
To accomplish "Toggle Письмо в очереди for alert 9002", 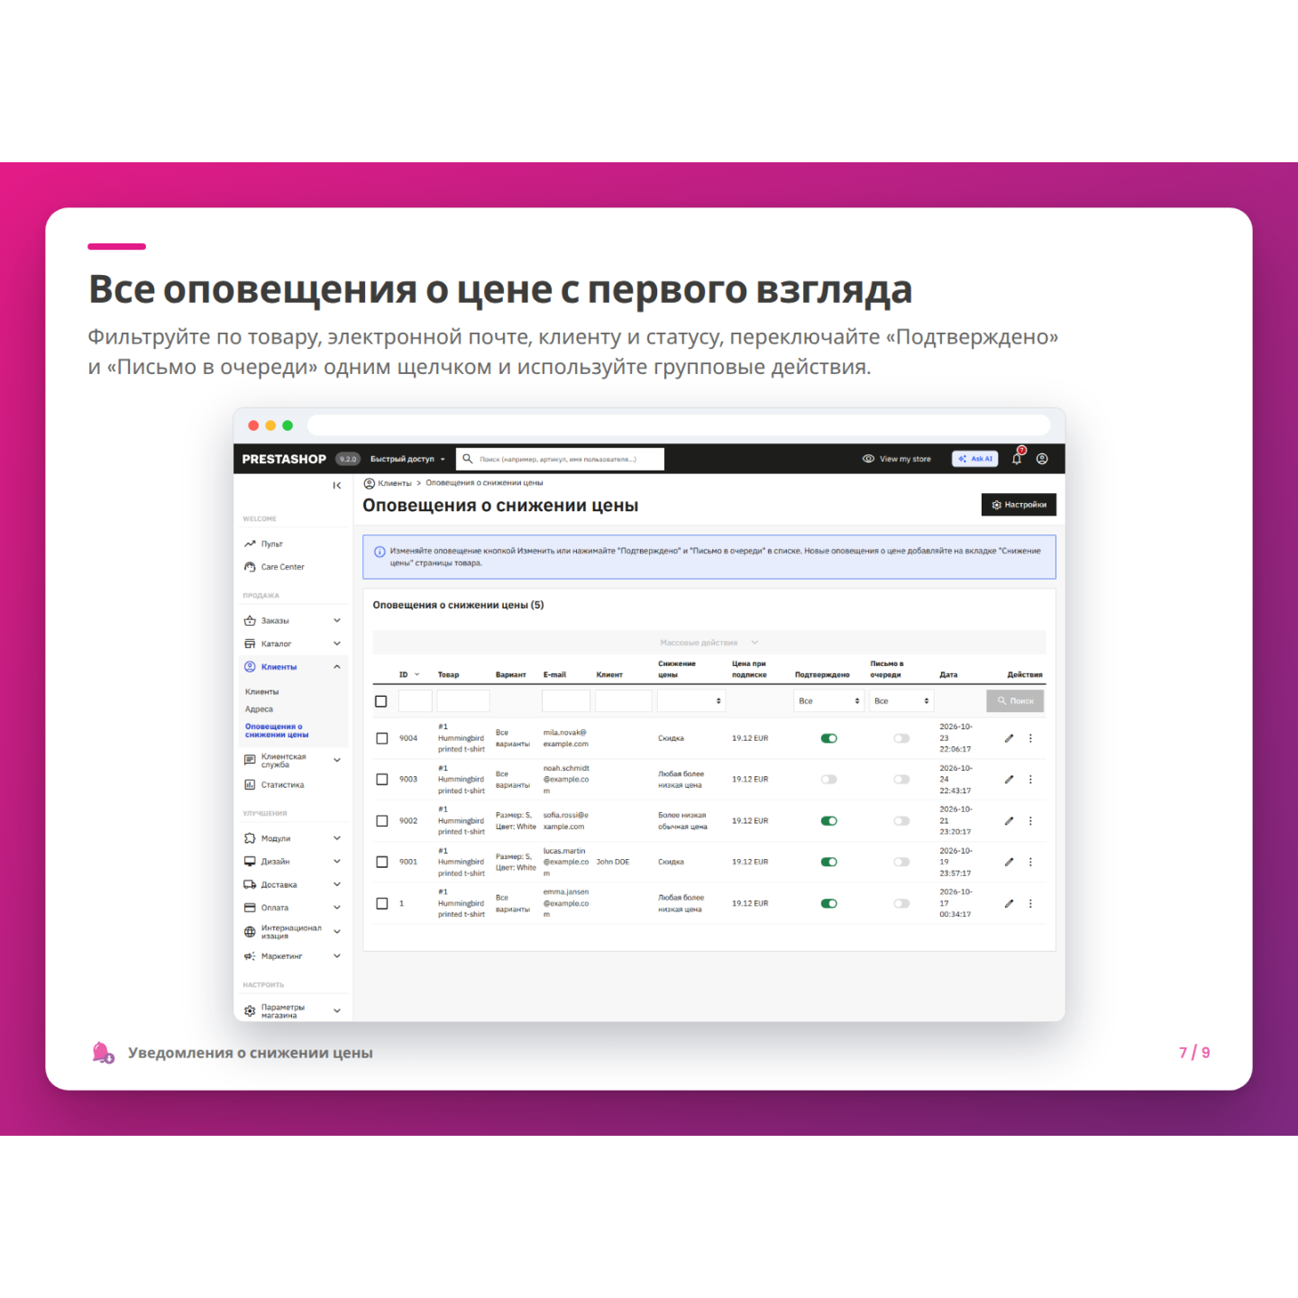I will (901, 821).
